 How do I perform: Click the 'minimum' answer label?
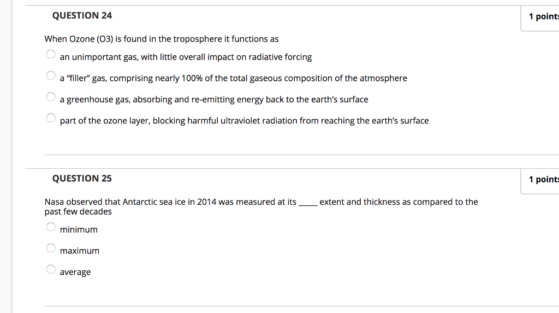coord(79,229)
